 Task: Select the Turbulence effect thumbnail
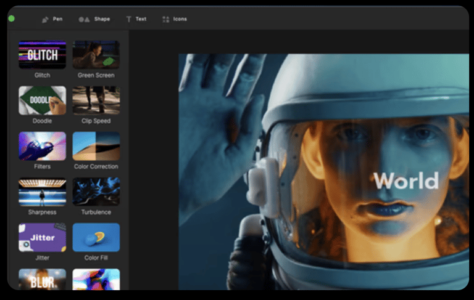(x=96, y=192)
